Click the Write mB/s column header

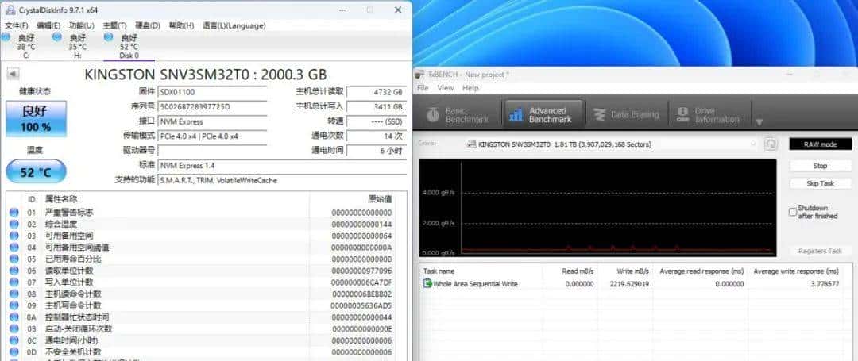tap(632, 271)
